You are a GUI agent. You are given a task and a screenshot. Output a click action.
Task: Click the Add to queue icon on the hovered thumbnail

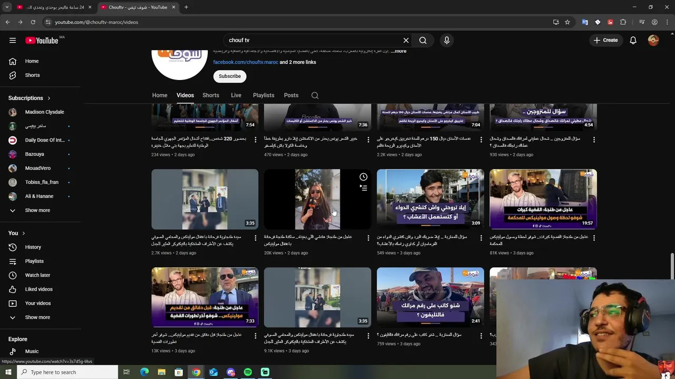(363, 188)
